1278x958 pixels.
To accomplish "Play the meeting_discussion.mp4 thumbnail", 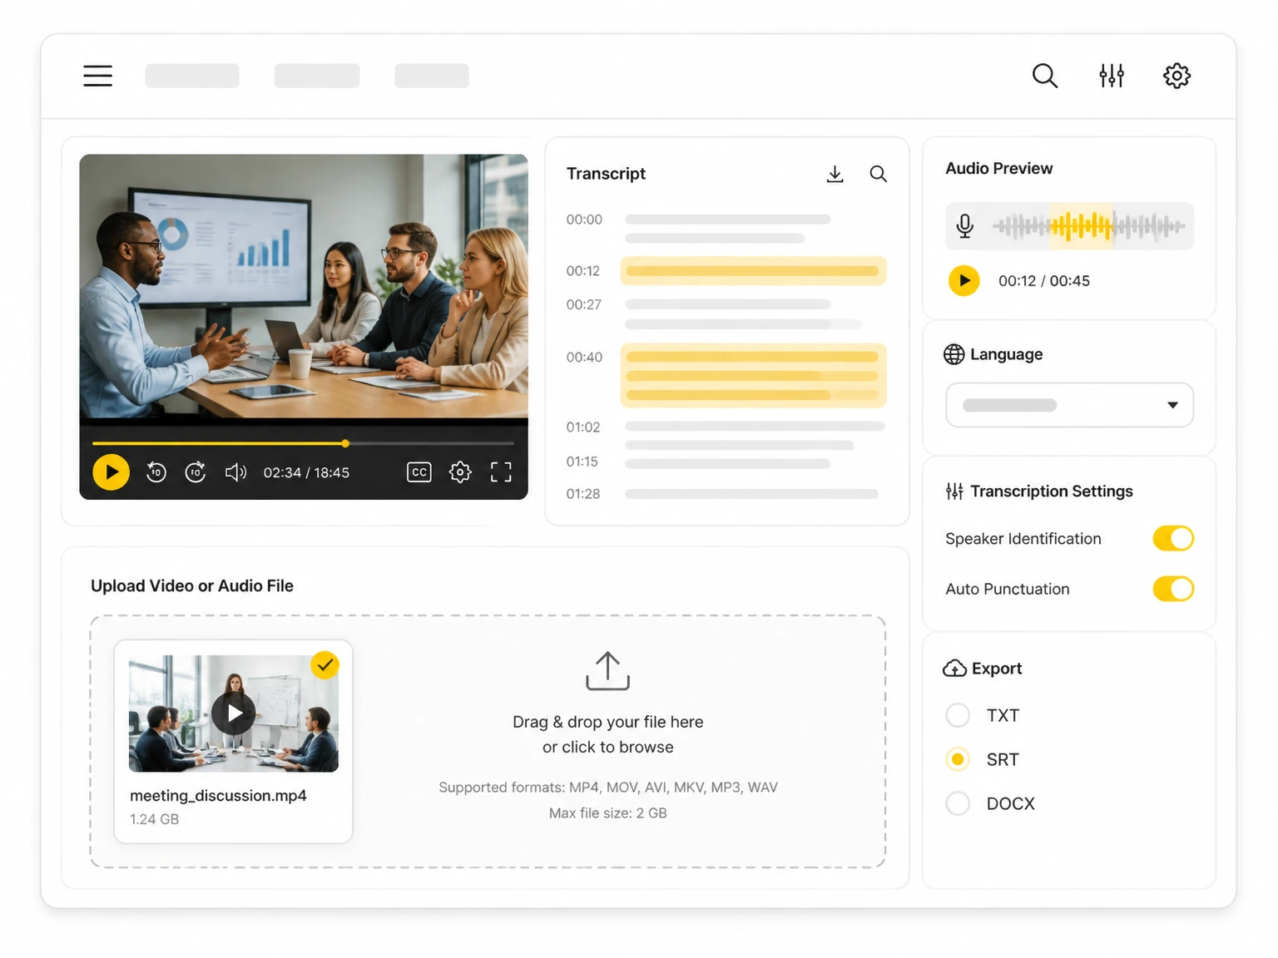I will [234, 714].
